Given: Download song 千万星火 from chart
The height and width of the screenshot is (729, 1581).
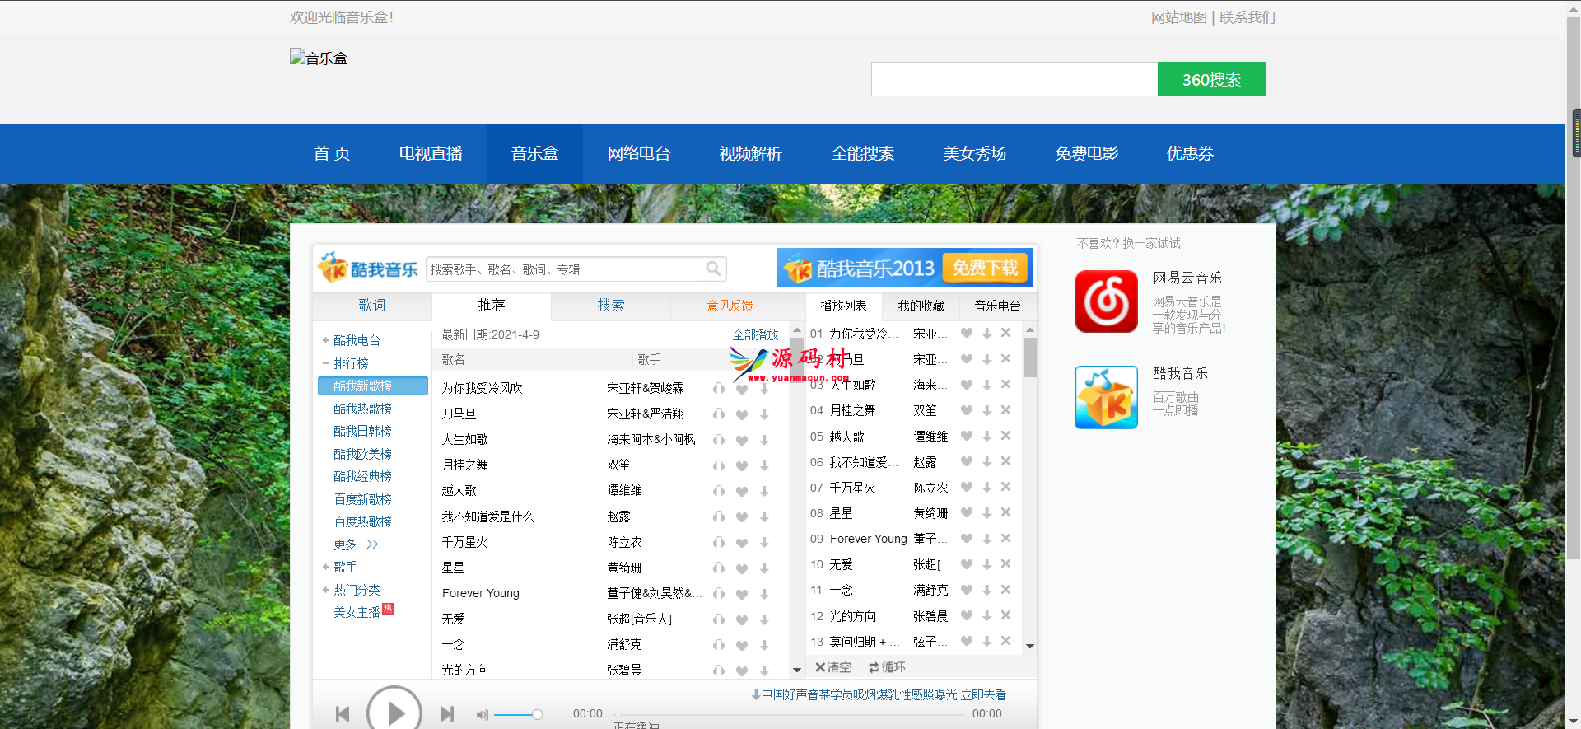Looking at the screenshot, I should [764, 543].
